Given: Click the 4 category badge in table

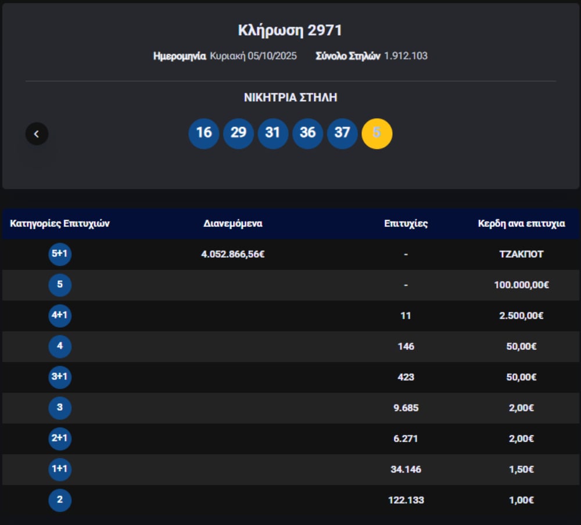Looking at the screenshot, I should (x=60, y=346).
